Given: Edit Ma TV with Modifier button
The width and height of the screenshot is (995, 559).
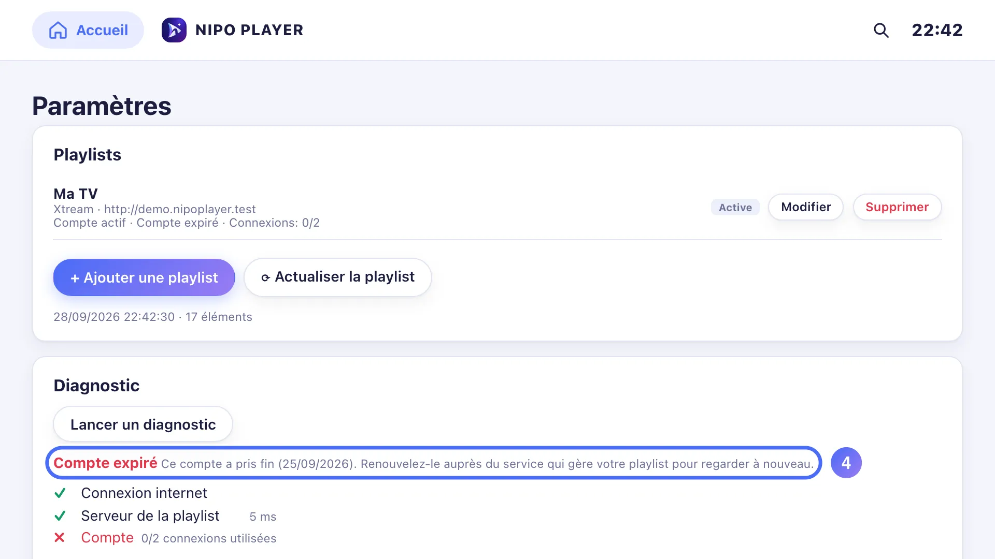Looking at the screenshot, I should coord(806,207).
